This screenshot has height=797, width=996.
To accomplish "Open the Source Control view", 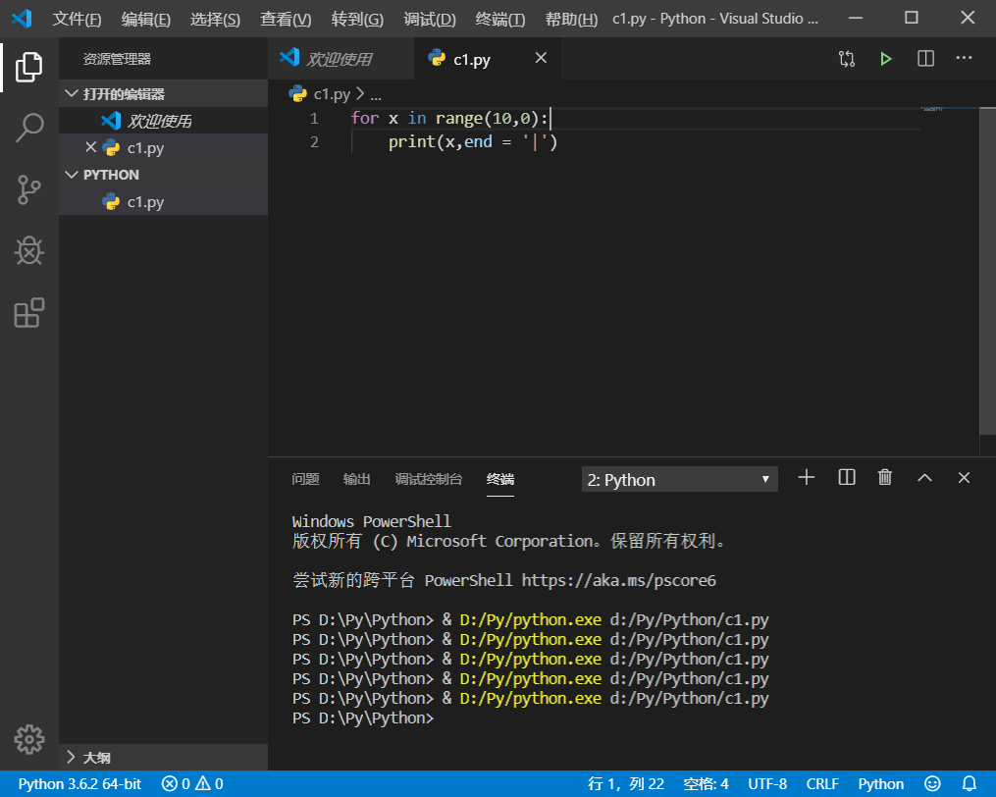I will pos(29,189).
